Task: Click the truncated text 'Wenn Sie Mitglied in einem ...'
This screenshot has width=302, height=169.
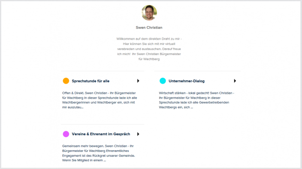Action: (84, 160)
